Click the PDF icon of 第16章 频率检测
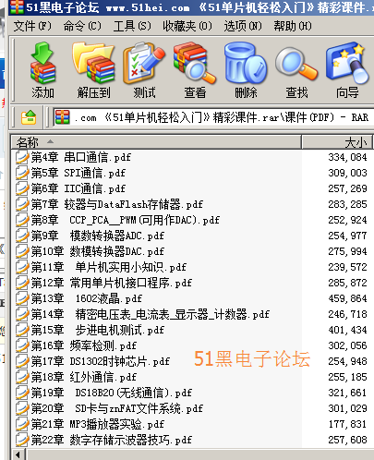This screenshot has width=374, height=460. [x=22, y=345]
